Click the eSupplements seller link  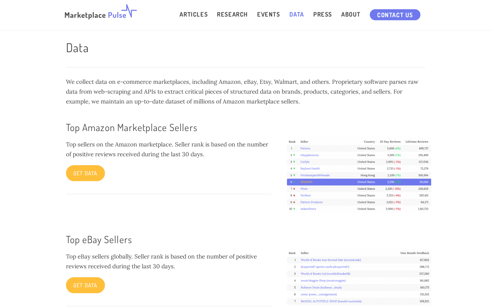click(309, 155)
